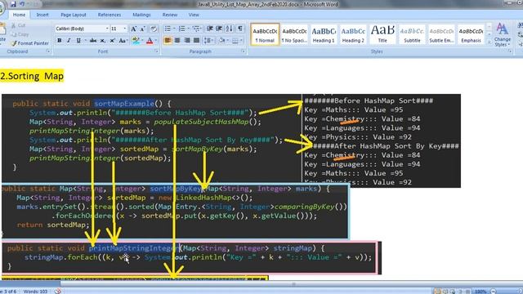Align text left
This screenshot has width=523, height=294.
[x=168, y=41]
